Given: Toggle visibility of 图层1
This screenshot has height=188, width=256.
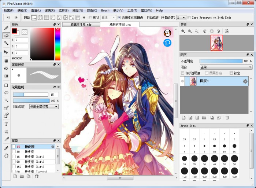Looking at the screenshot, I should tap(182, 81).
